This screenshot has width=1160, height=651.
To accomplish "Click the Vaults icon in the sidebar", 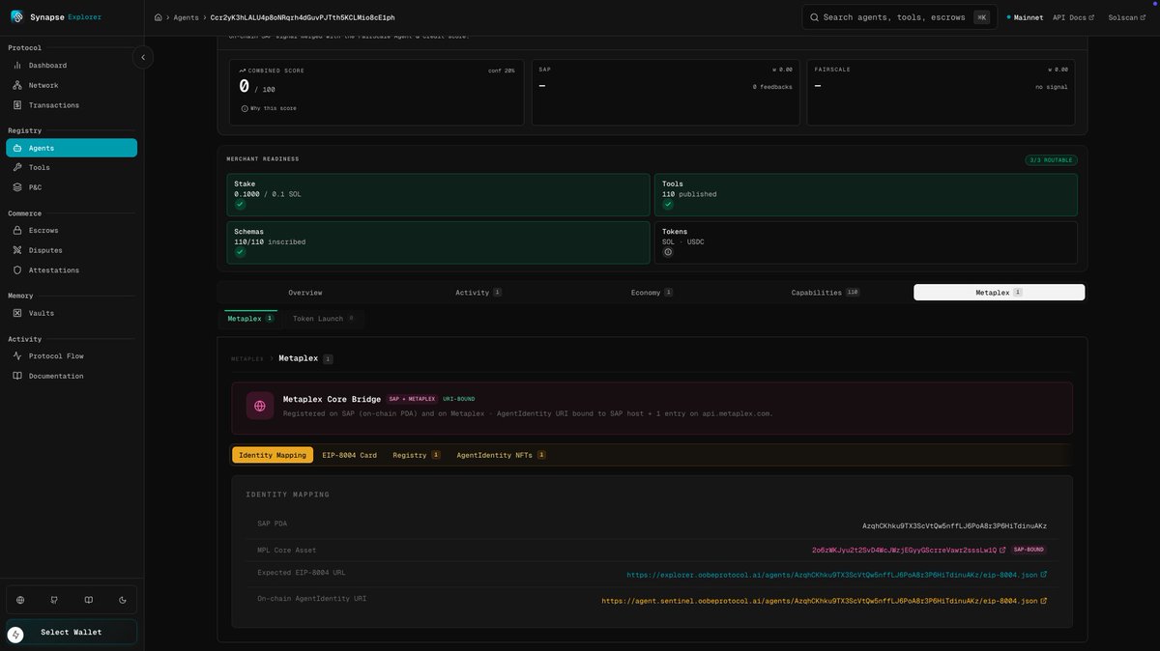I will click(17, 313).
